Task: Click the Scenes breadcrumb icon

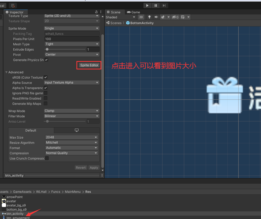Action: [108, 23]
